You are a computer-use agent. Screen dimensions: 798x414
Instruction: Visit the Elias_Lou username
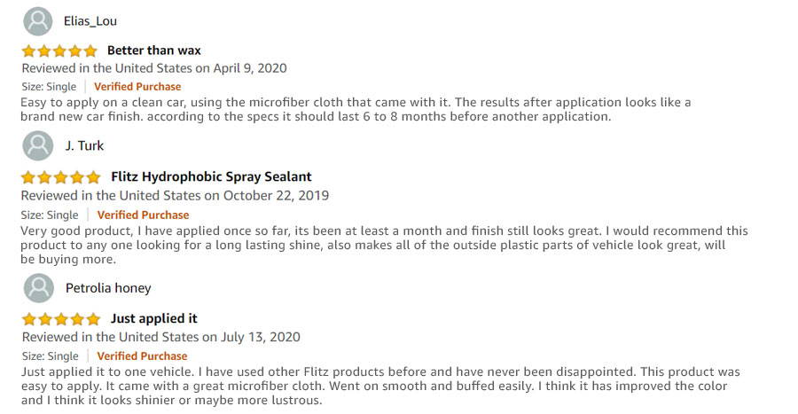90,21
